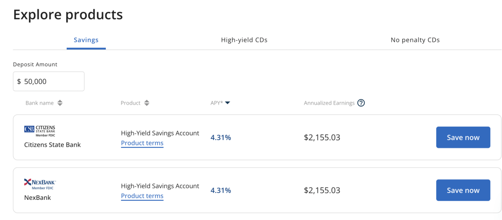Click the Annualized Earnings help question-mark icon
Image resolution: width=502 pixels, height=220 pixels.
pyautogui.click(x=361, y=103)
